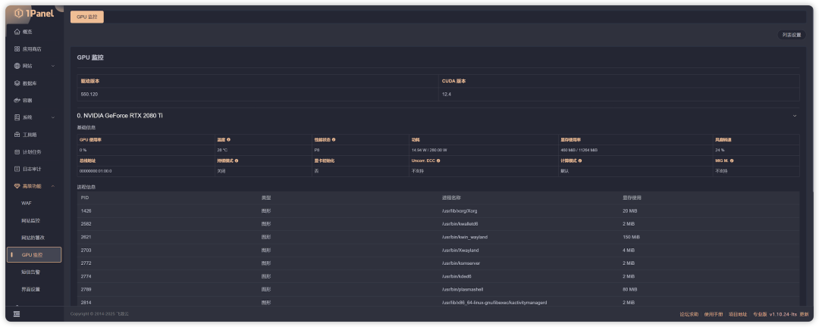
Task: Open 网站监控 in the sidebar
Action: 31,220
